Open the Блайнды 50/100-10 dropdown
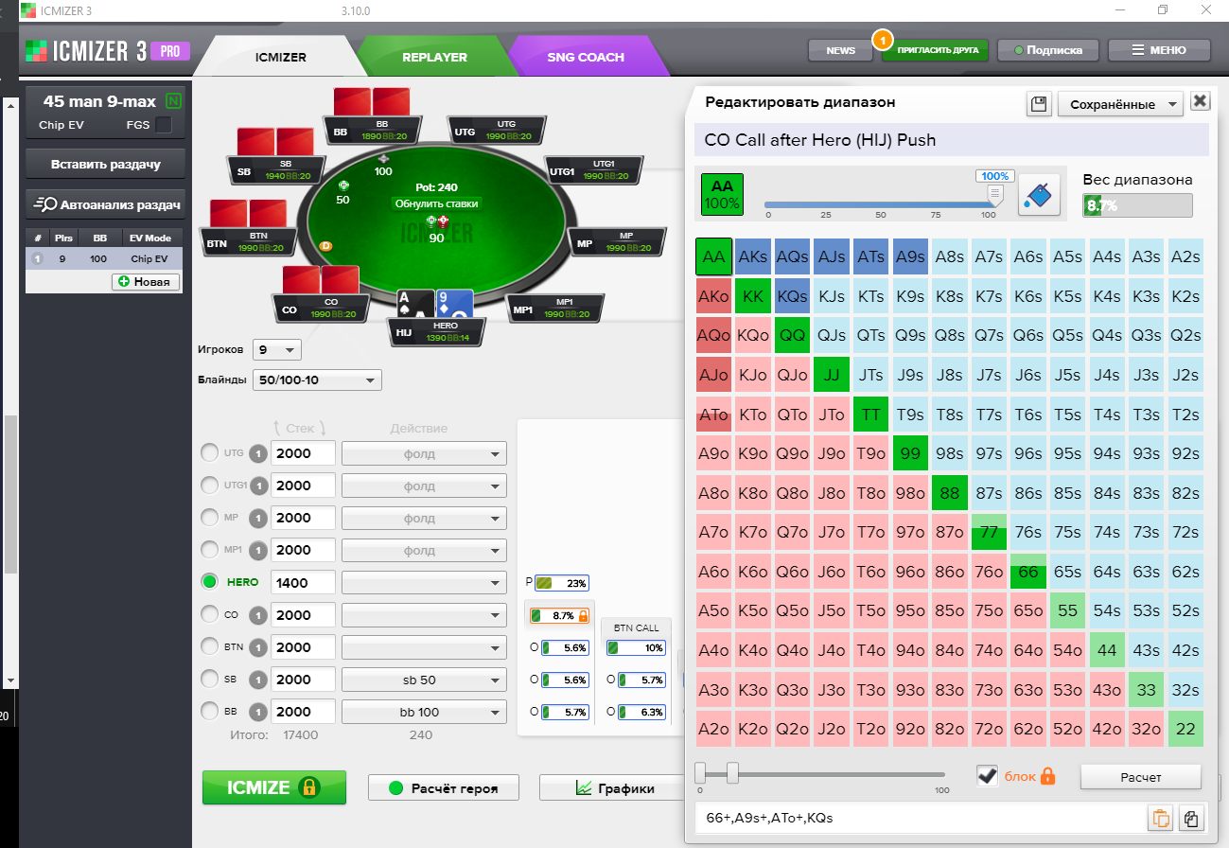This screenshot has width=1229, height=848. [x=317, y=380]
